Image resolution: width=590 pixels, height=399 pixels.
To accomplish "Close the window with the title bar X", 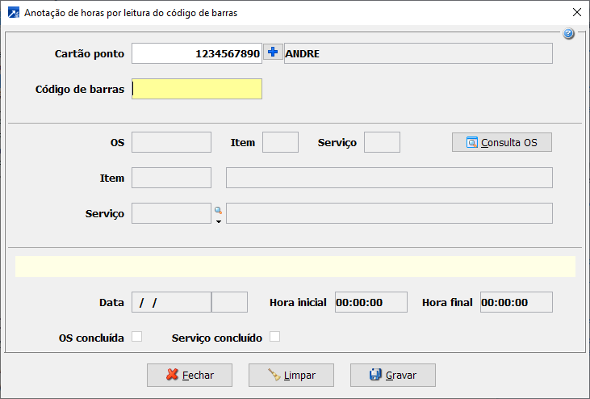I will pos(576,13).
